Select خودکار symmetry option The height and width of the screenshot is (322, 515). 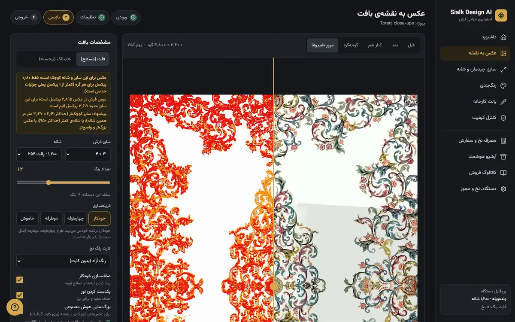click(x=99, y=219)
